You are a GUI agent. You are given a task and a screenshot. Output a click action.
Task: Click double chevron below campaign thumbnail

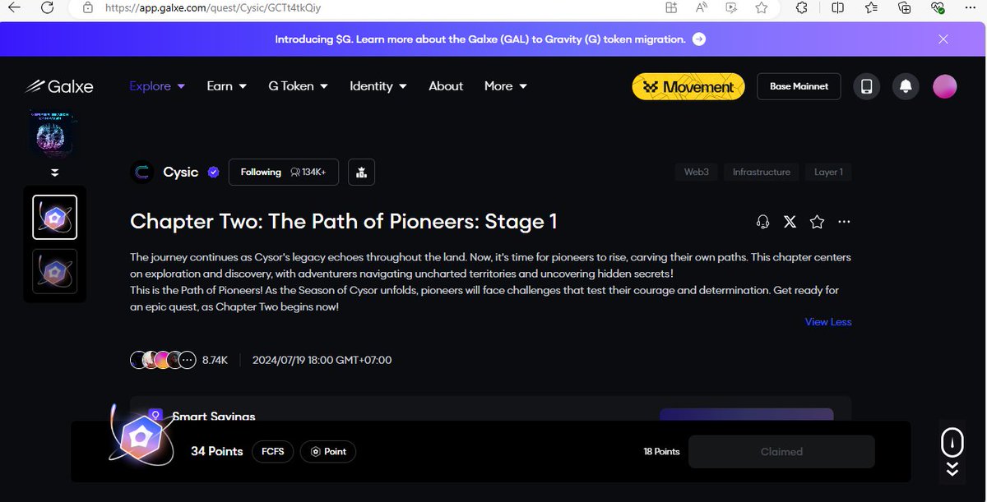tap(54, 173)
